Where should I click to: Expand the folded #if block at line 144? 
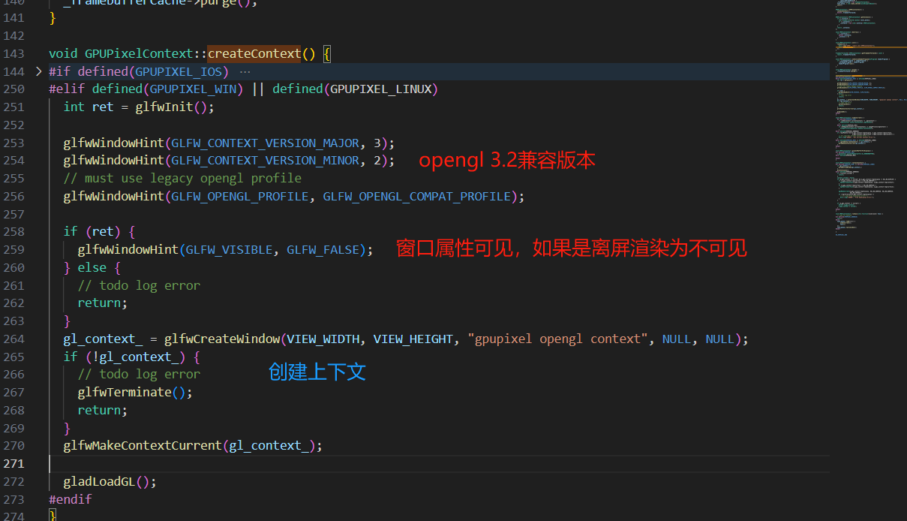point(39,71)
